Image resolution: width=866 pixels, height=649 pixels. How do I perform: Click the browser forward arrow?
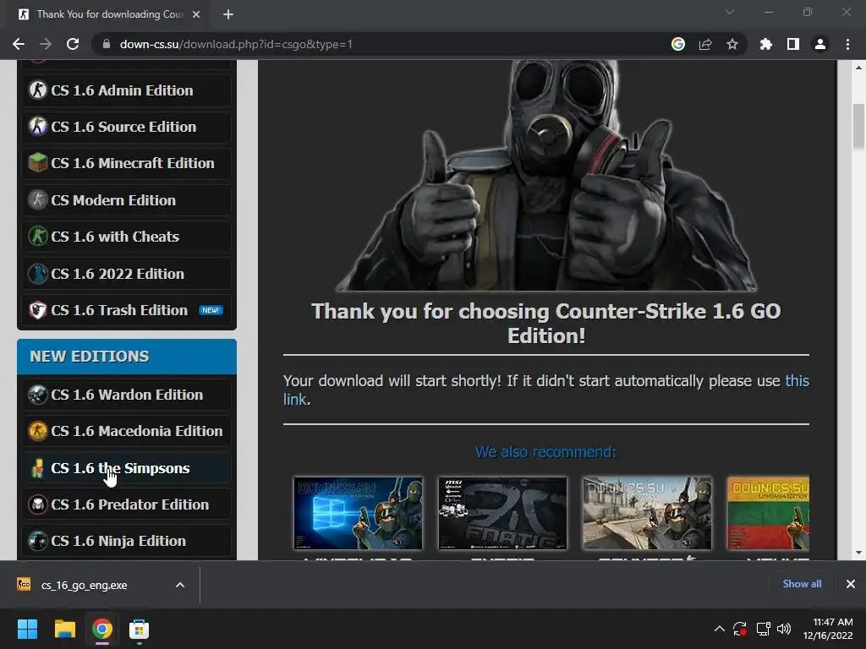46,44
